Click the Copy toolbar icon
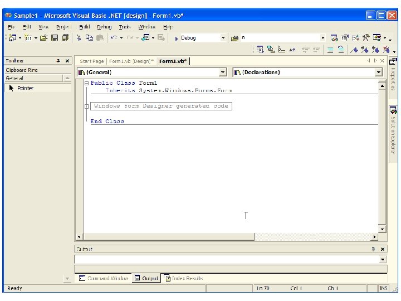This screenshot has width=401, height=301. coord(89,38)
